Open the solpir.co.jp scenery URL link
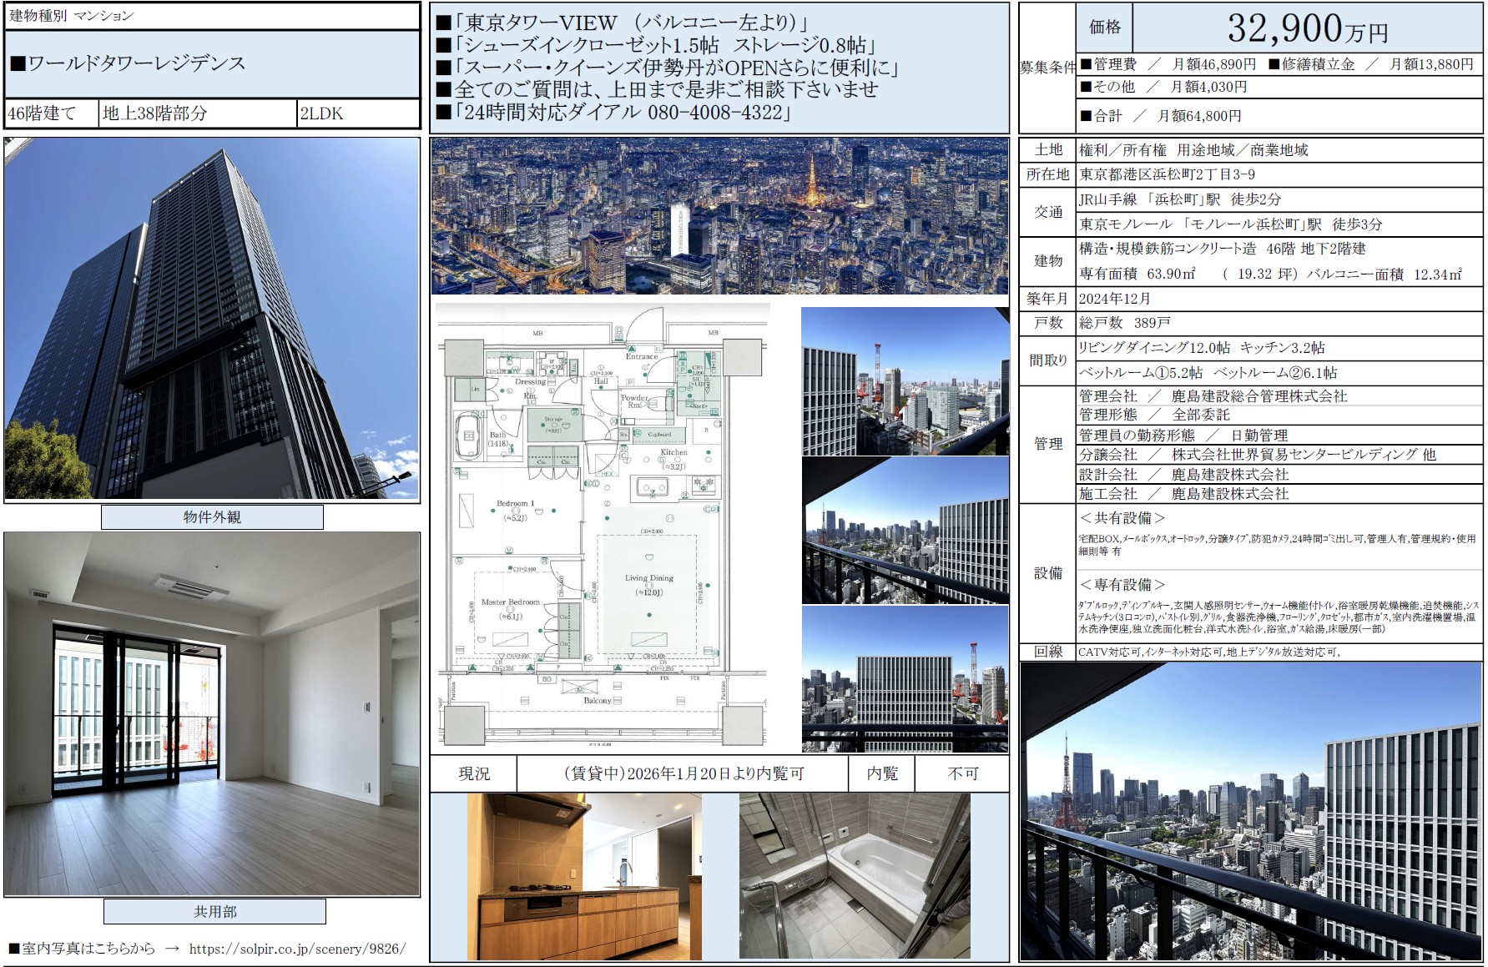 coord(297,949)
